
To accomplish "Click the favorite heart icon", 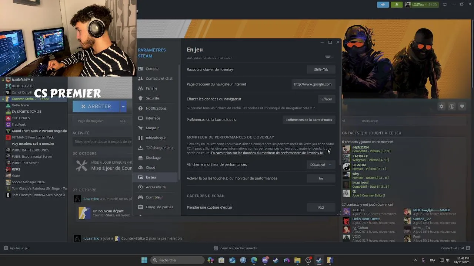I will pyautogui.click(x=462, y=106).
